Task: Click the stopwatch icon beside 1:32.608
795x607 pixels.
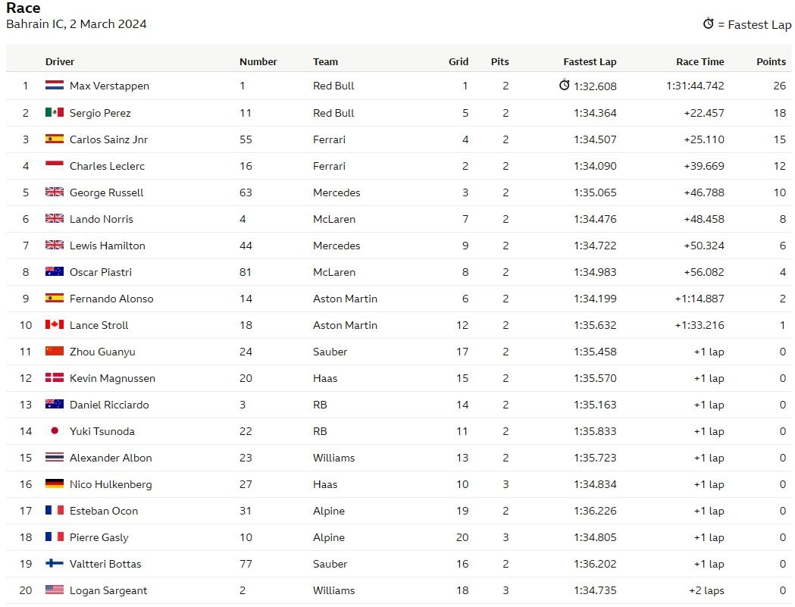Action: (x=564, y=85)
